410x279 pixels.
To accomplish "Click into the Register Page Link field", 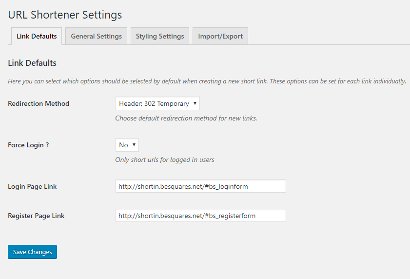I will tap(200, 216).
